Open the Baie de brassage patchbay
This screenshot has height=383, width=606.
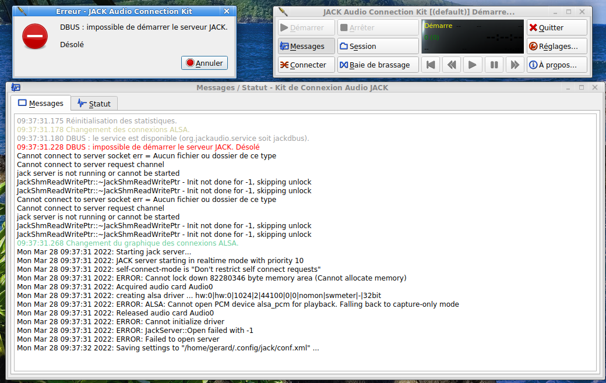click(x=378, y=65)
